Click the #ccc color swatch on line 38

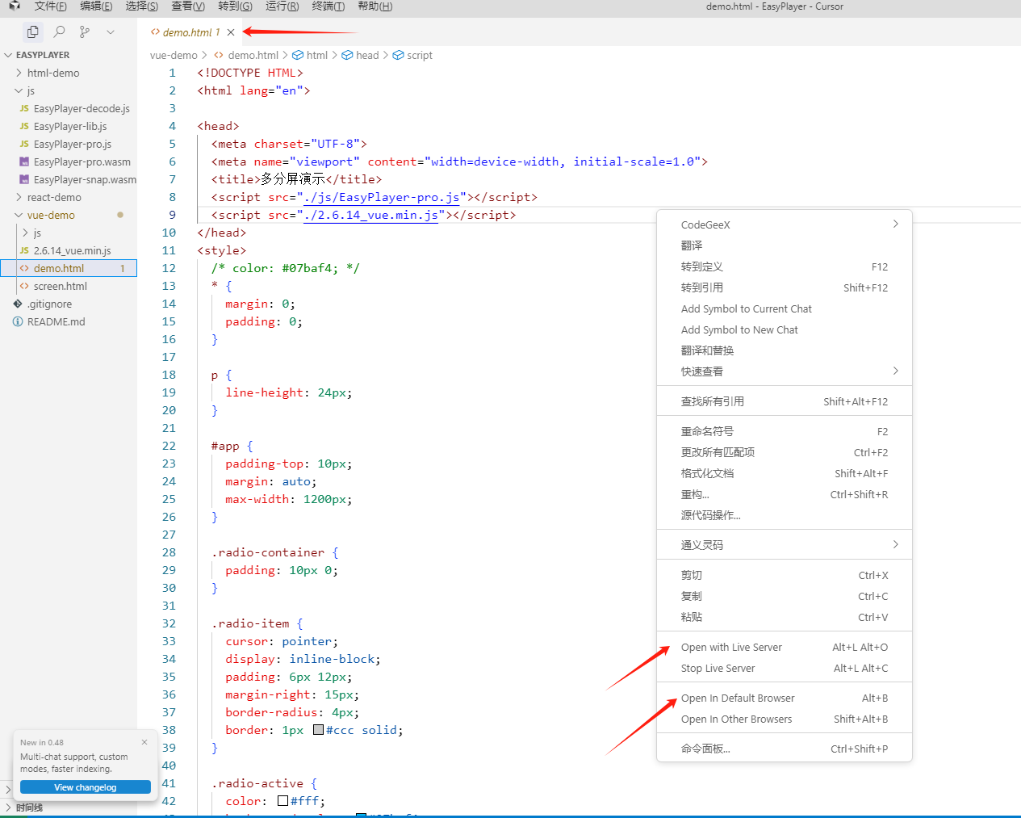point(318,729)
